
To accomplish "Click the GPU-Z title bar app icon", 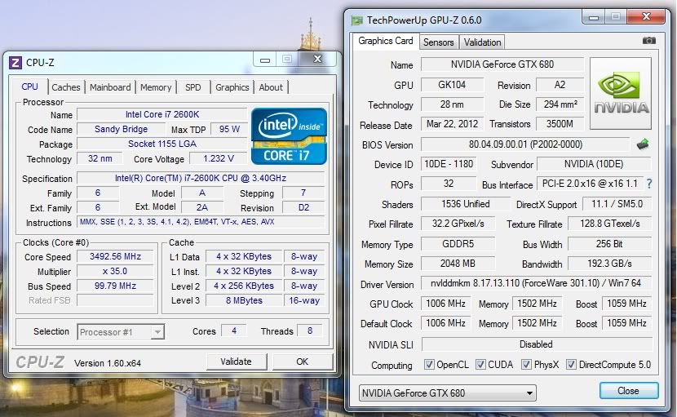I will (357, 20).
